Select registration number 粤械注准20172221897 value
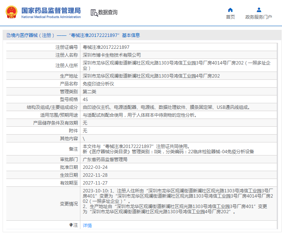This screenshot has width=282, height=233. point(106,47)
